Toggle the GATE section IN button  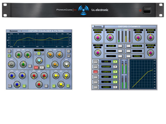pos(115,61)
